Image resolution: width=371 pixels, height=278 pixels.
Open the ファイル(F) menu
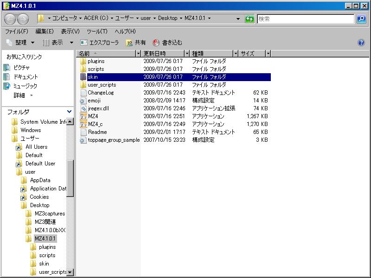[x=16, y=32]
